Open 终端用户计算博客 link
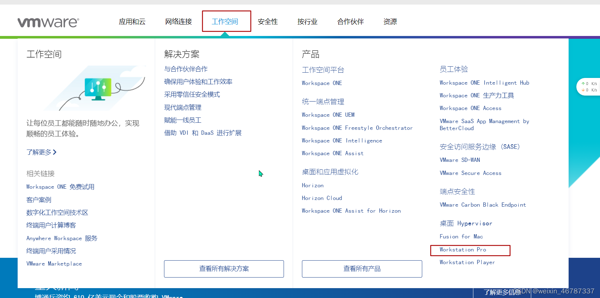Screen dimensions: 600x298 [x=51, y=225]
